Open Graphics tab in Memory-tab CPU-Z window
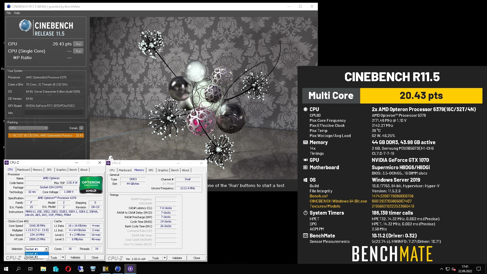 click(163, 170)
